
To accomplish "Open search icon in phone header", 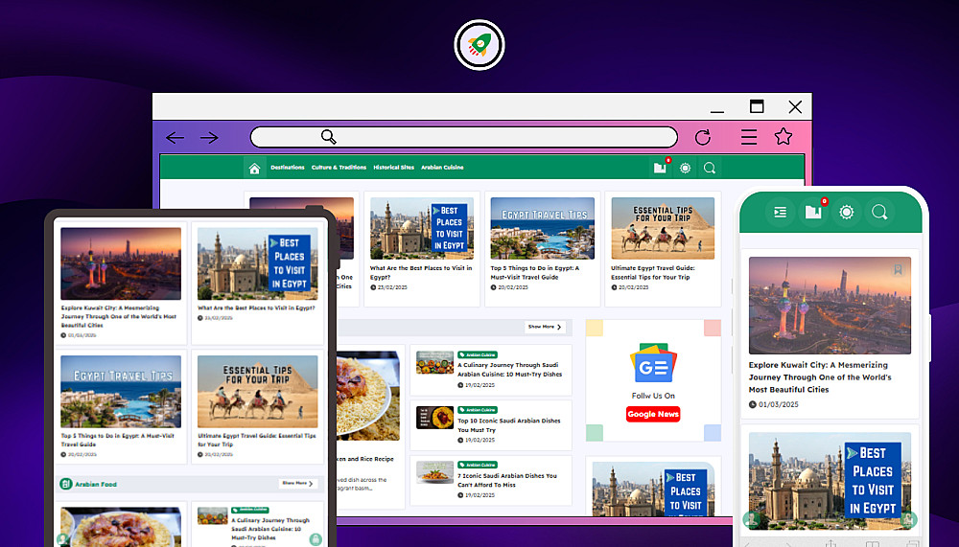I will pyautogui.click(x=879, y=212).
